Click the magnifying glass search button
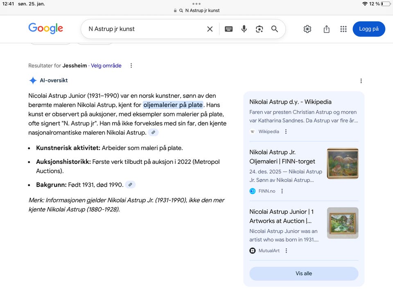Viewport: 393px width, 295px height. [x=275, y=29]
